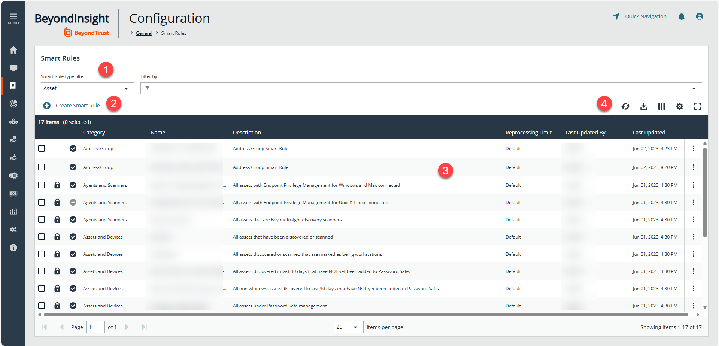Sort by the Name column header
The height and width of the screenshot is (346, 719).
[158, 133]
